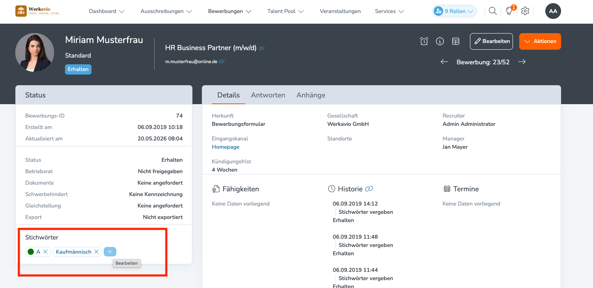Click the Fähigkeiten skills icon
Viewport: 593px width, 288px height.
point(216,189)
